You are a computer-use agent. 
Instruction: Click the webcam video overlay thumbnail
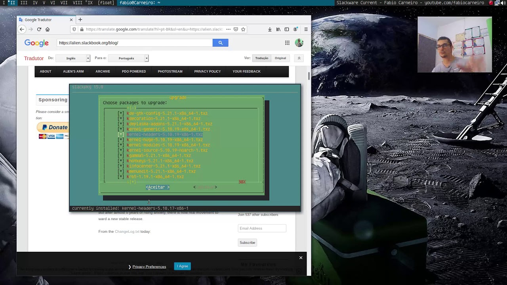pos(455,45)
